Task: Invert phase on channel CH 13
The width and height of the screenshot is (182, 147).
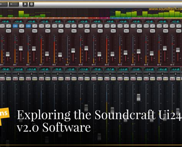Action: 126,26
